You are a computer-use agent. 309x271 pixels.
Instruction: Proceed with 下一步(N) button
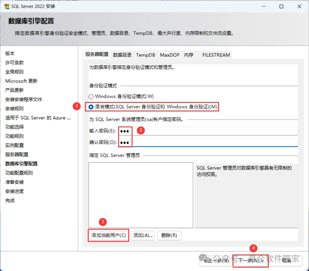[x=251, y=261]
